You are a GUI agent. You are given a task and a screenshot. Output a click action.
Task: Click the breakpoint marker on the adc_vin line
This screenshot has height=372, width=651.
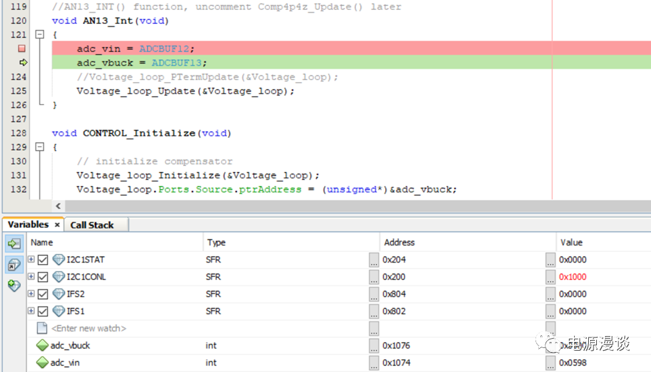coord(22,49)
